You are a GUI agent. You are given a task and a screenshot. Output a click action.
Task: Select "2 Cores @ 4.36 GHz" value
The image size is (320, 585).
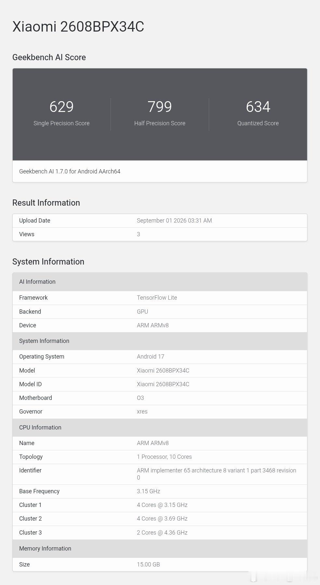(x=162, y=533)
